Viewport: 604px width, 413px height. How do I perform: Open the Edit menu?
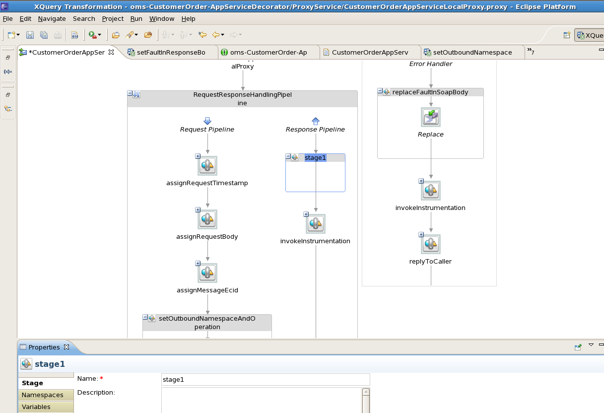pyautogui.click(x=25, y=18)
